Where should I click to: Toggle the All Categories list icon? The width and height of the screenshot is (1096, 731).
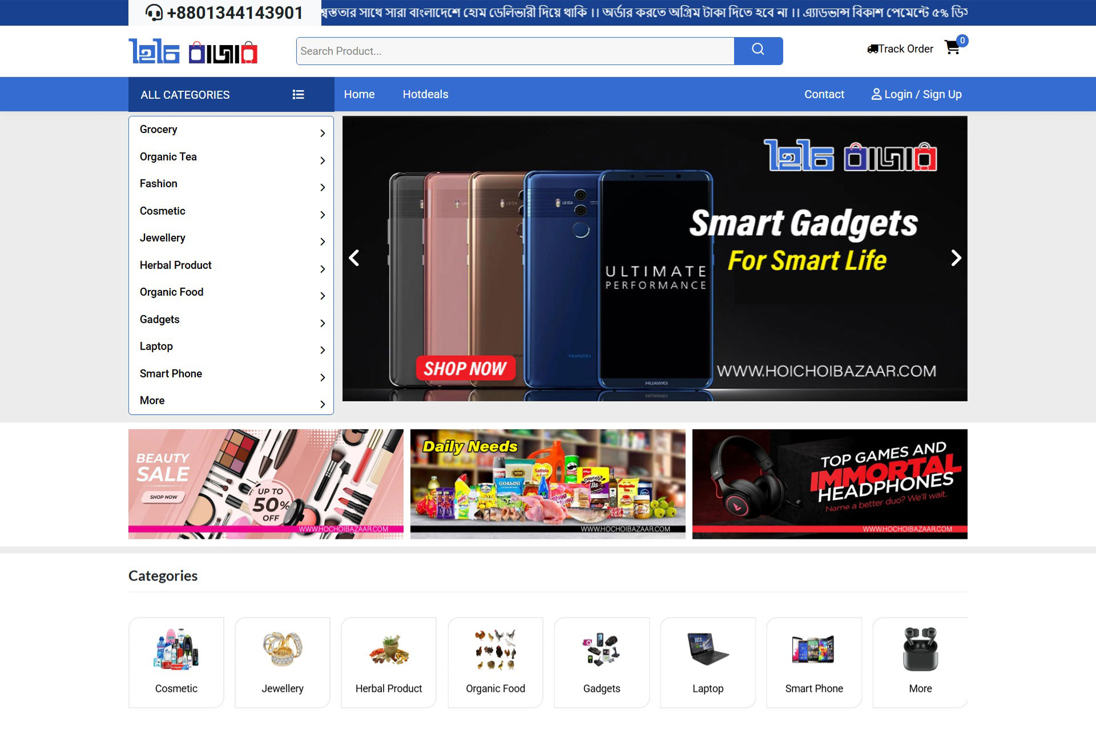(x=298, y=95)
